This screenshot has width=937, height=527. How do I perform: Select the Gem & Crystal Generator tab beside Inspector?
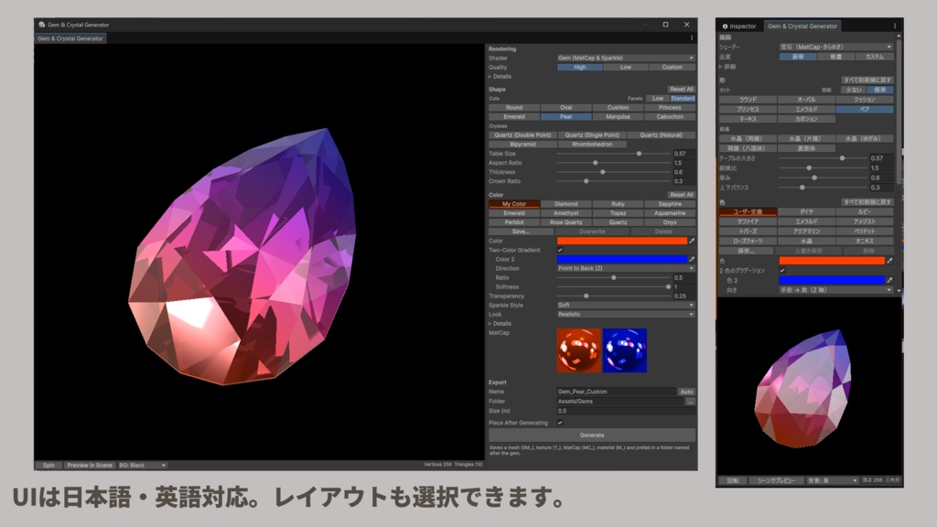tap(802, 27)
